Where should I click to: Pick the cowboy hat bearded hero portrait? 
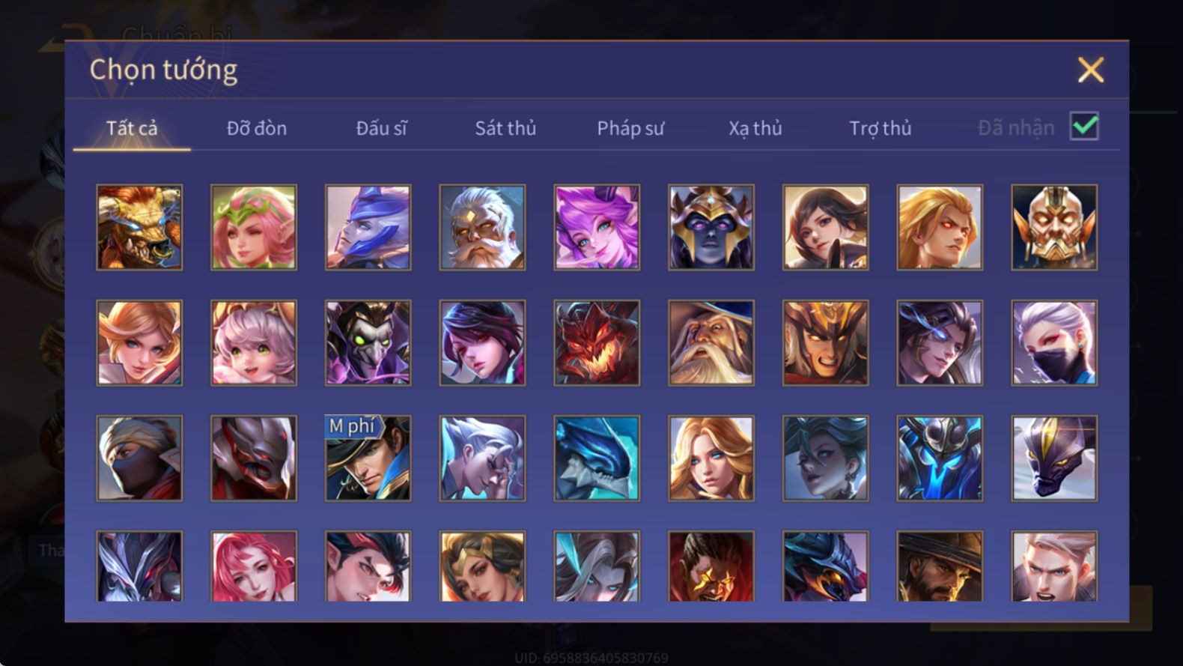point(939,566)
